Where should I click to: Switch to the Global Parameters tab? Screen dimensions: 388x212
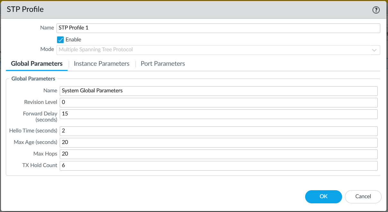(x=37, y=64)
